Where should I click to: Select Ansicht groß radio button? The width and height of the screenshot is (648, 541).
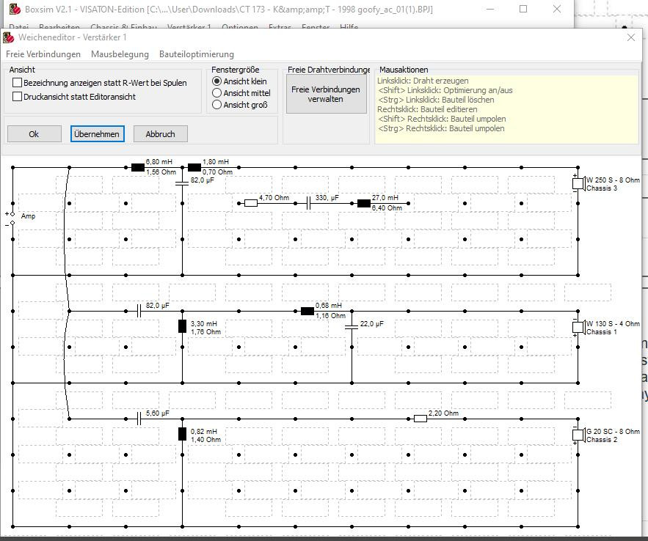coord(216,105)
